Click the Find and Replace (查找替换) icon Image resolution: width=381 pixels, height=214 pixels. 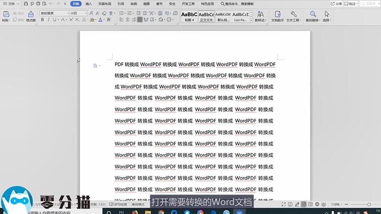(x=312, y=15)
